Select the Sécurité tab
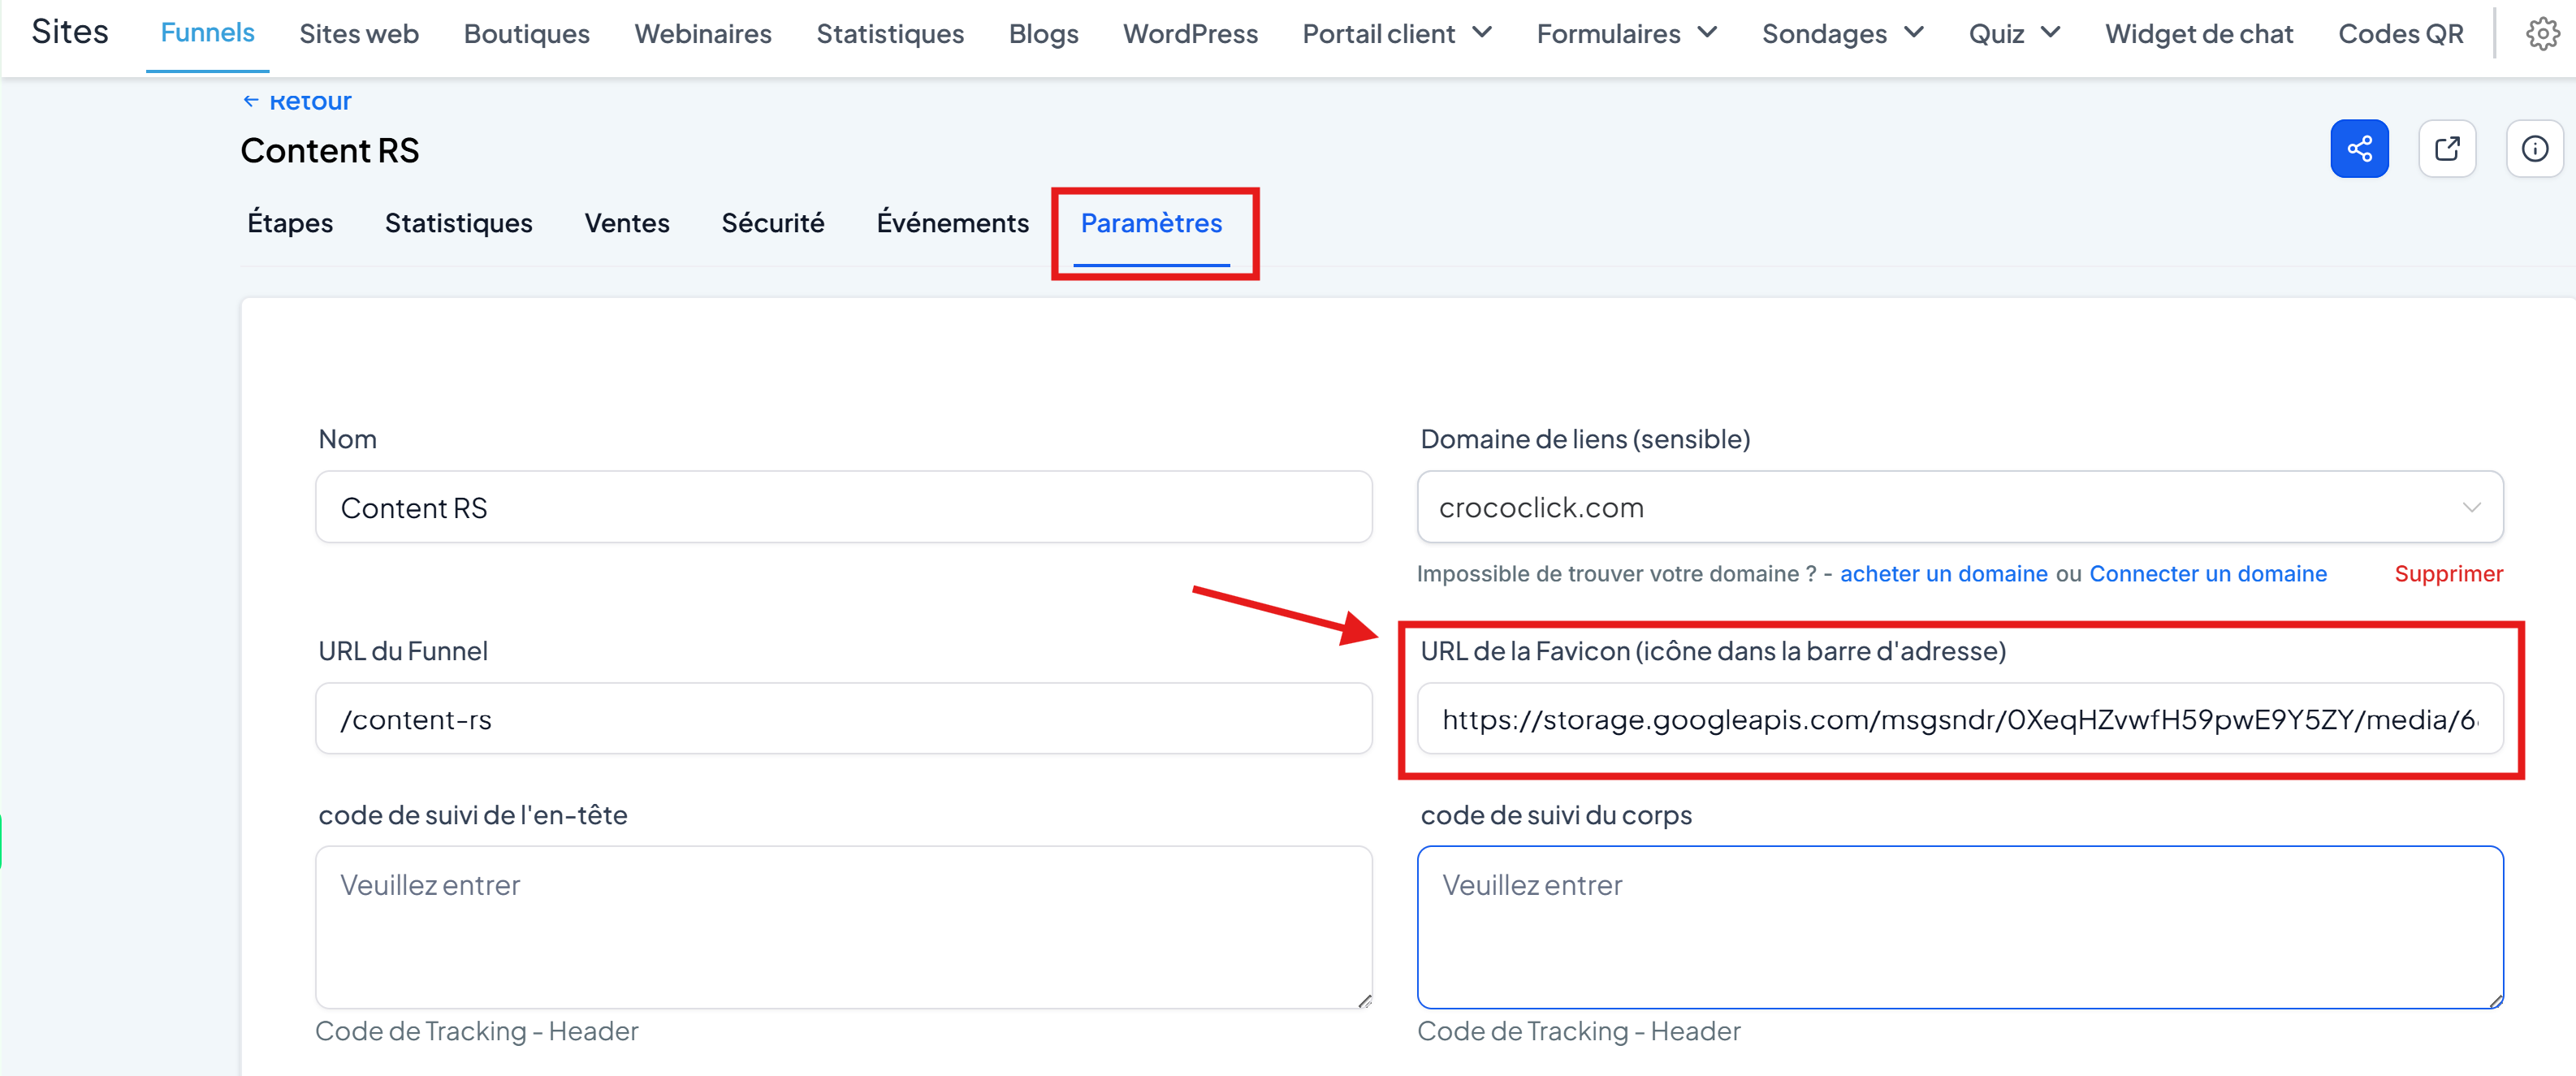Image resolution: width=2576 pixels, height=1076 pixels. (772, 223)
